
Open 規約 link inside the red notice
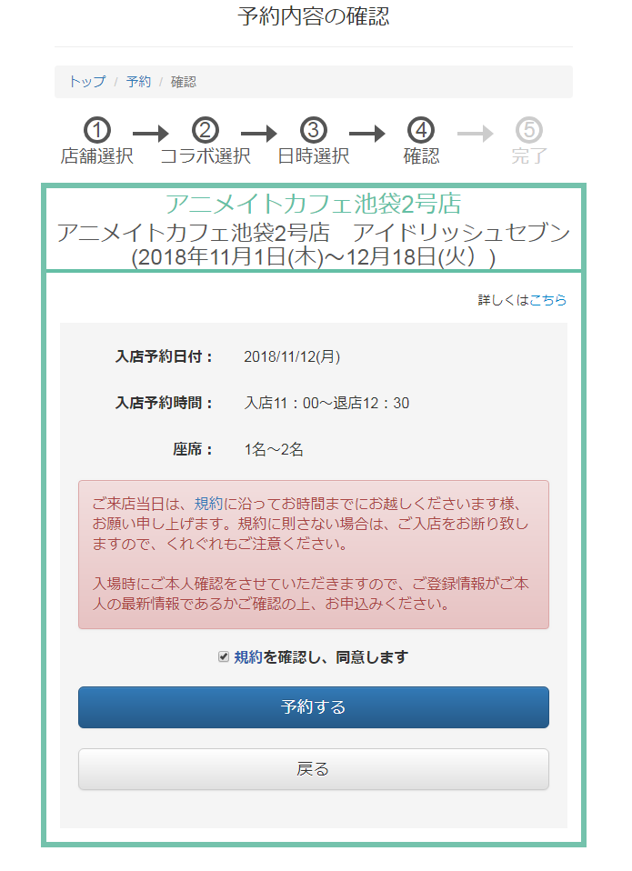(208, 504)
